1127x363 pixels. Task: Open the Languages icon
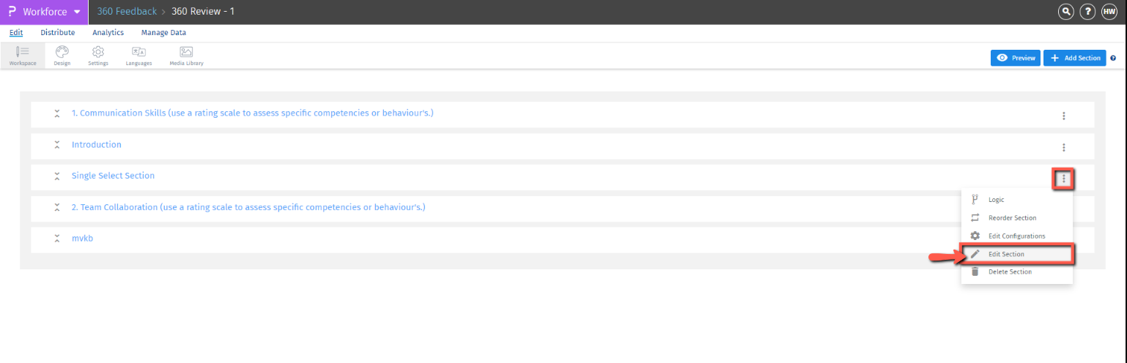[138, 56]
